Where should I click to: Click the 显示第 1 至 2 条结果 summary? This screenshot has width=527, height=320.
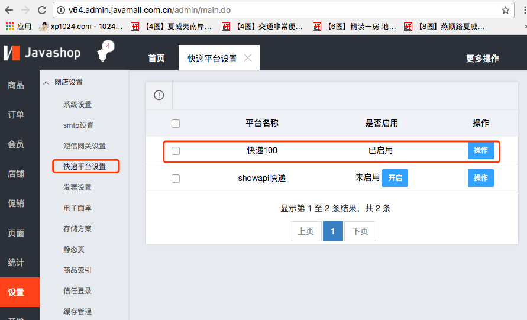[335, 208]
